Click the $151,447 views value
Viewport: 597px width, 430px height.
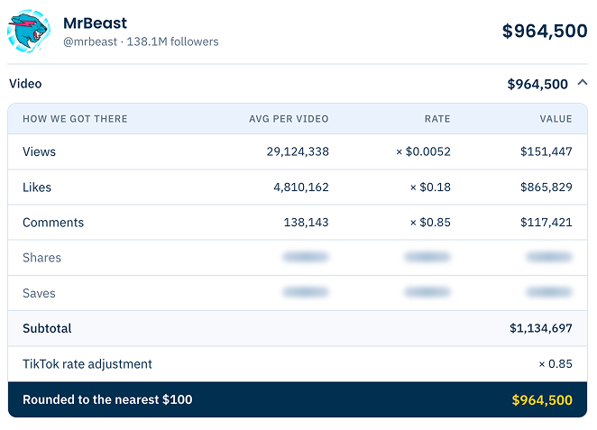[x=546, y=151]
